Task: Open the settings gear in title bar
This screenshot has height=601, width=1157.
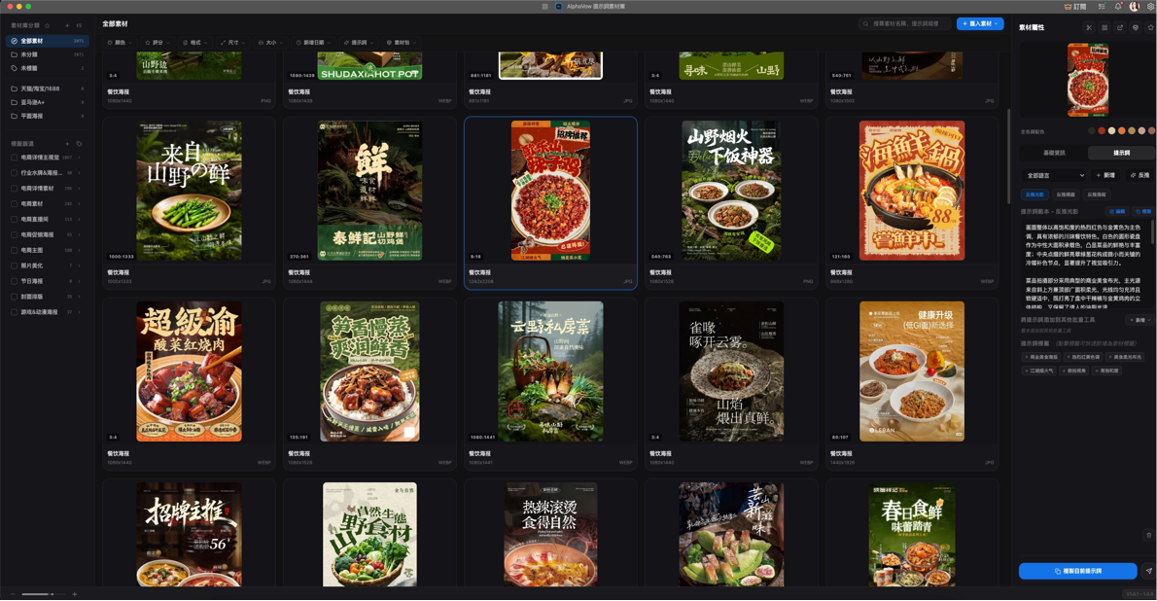Action: (1151, 6)
